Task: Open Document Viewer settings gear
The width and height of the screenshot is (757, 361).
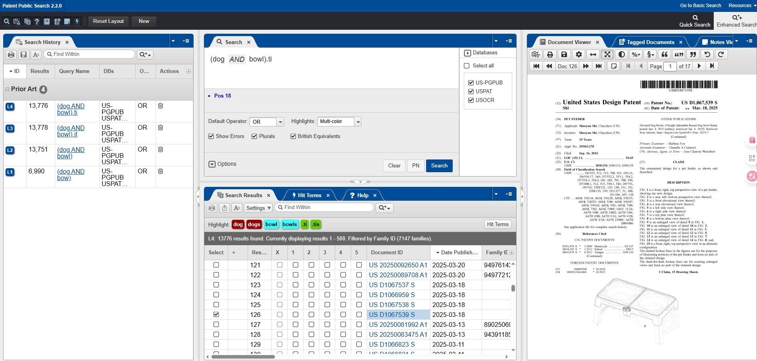Action: (x=579, y=55)
